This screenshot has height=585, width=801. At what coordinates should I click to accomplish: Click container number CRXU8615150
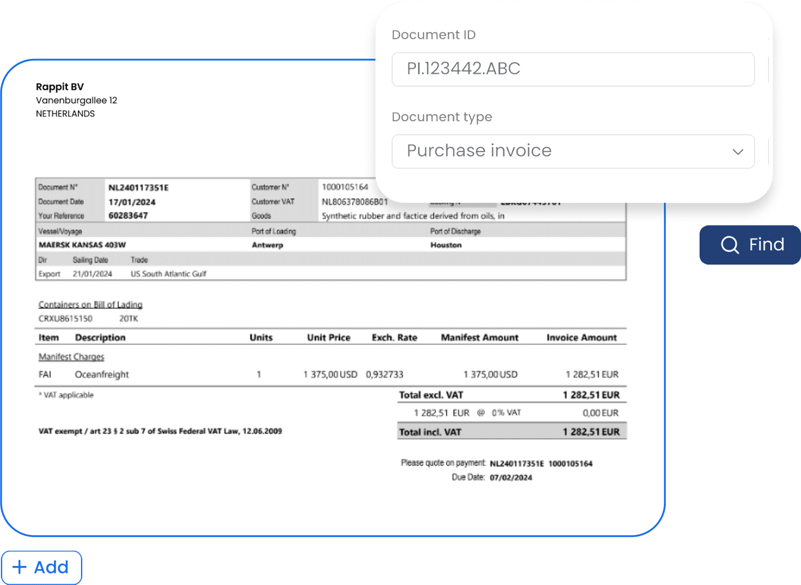65,319
